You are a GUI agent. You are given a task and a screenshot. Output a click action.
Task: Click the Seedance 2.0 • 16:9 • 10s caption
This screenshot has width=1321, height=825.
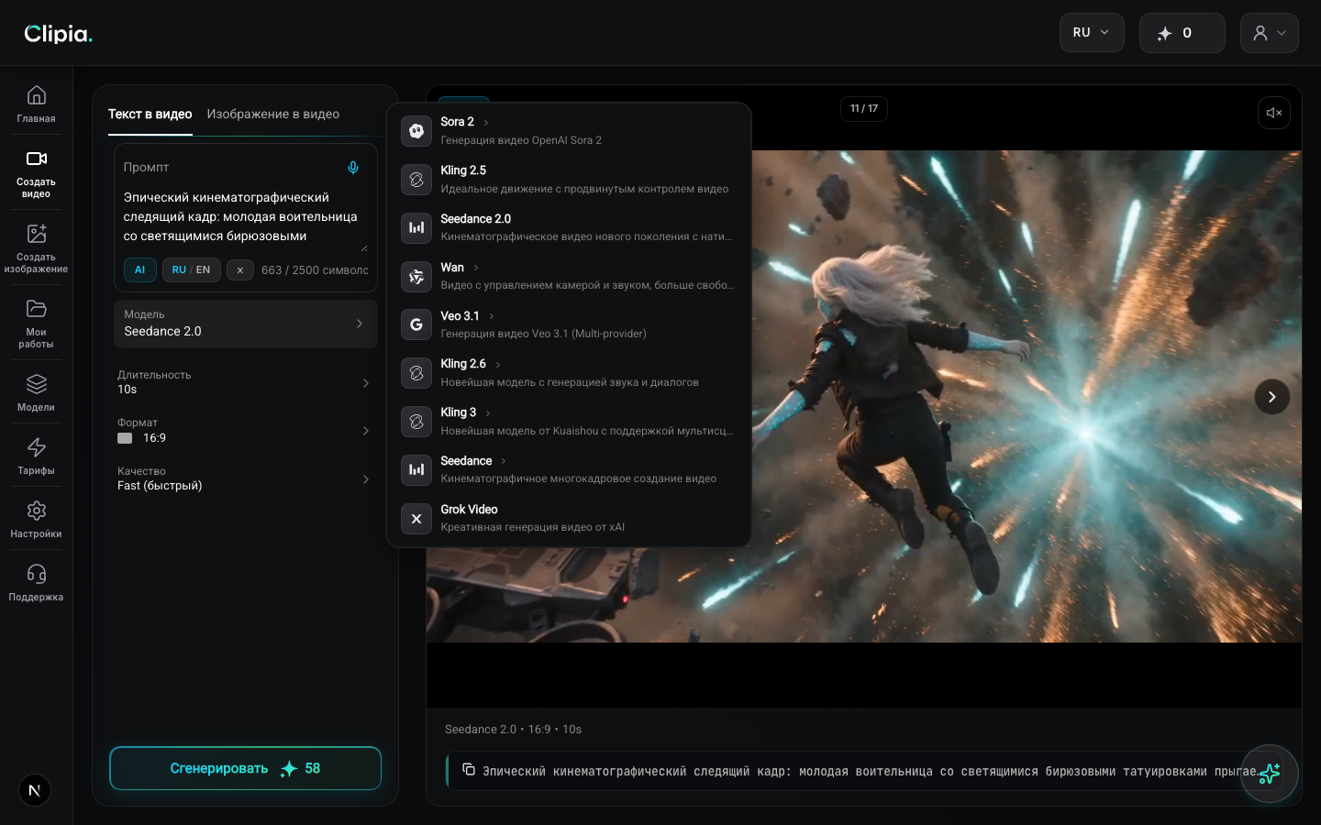pyautogui.click(x=514, y=730)
